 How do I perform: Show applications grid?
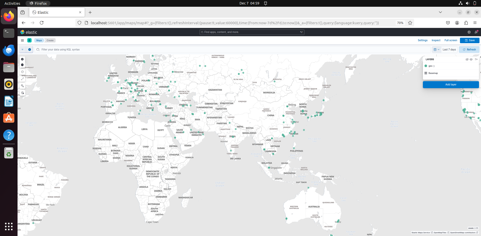pyautogui.click(x=9, y=227)
